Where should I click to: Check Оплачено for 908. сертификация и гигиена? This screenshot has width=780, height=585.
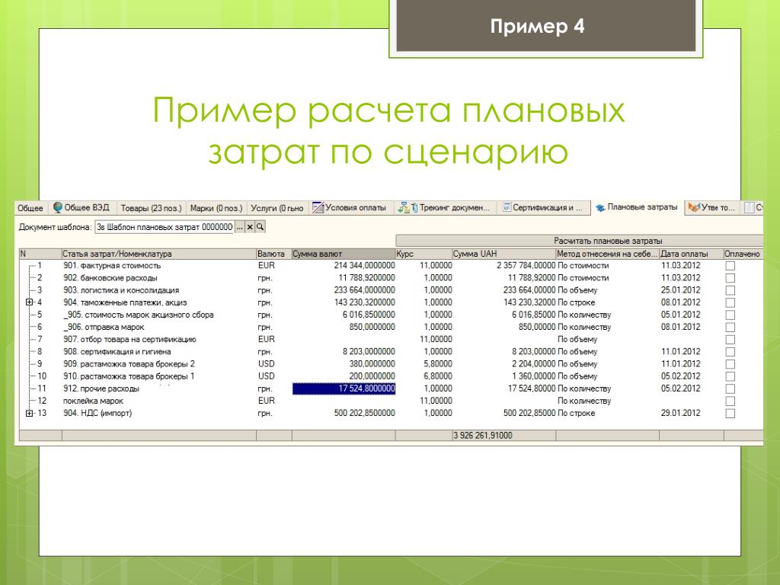point(730,352)
